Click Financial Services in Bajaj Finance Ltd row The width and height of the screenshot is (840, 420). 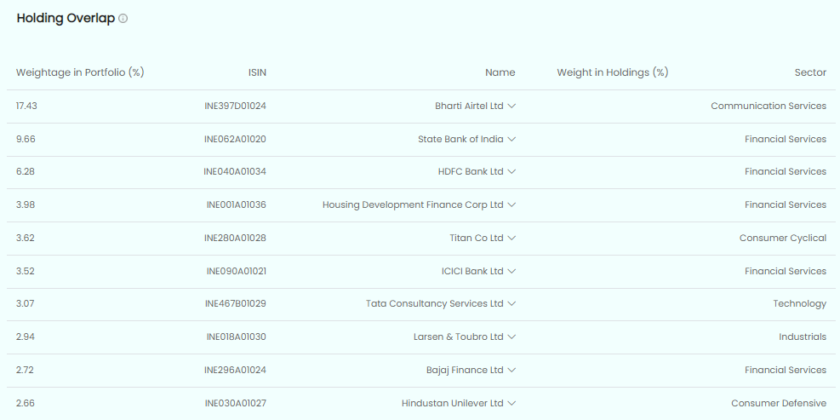(786, 370)
